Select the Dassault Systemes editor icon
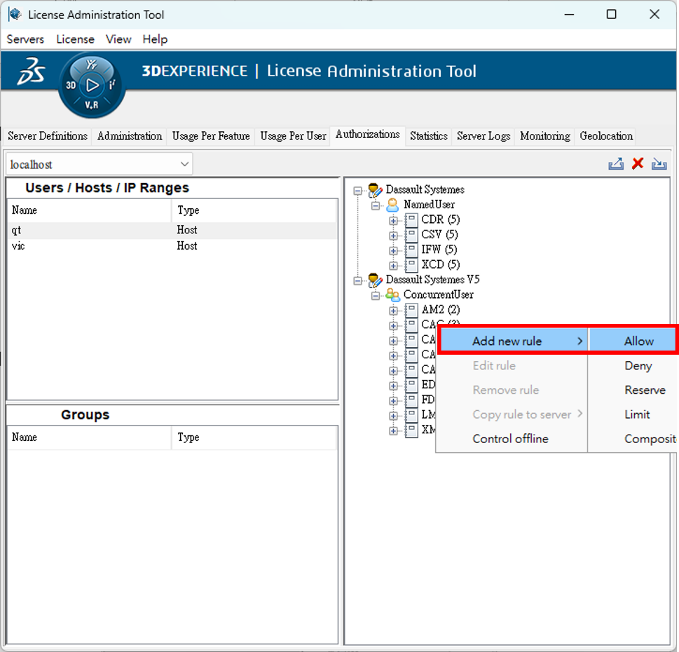This screenshot has height=652, width=679. pos(375,189)
